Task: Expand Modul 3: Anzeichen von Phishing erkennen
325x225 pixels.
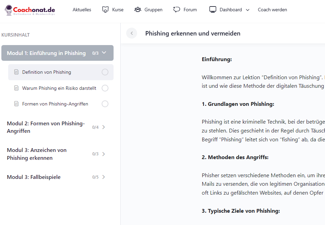Action: pos(104,154)
